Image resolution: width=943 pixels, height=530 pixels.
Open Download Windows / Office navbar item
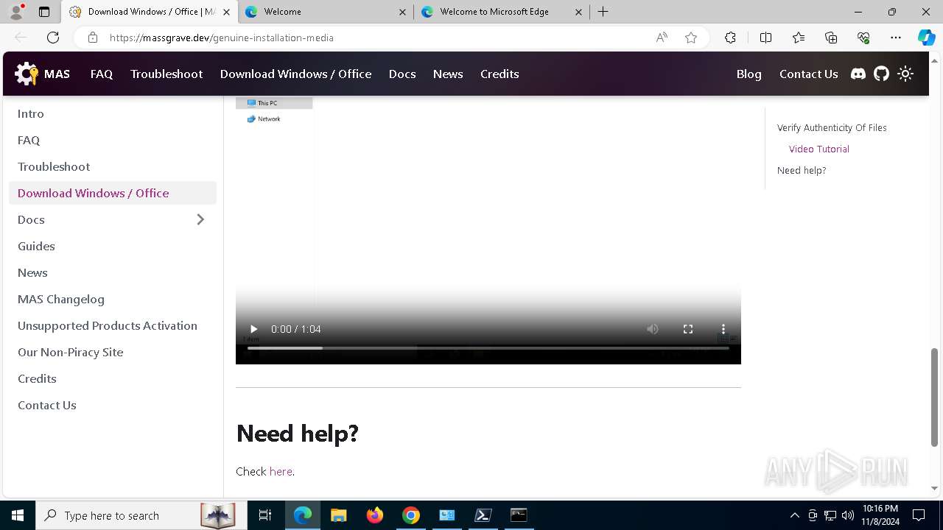point(295,74)
